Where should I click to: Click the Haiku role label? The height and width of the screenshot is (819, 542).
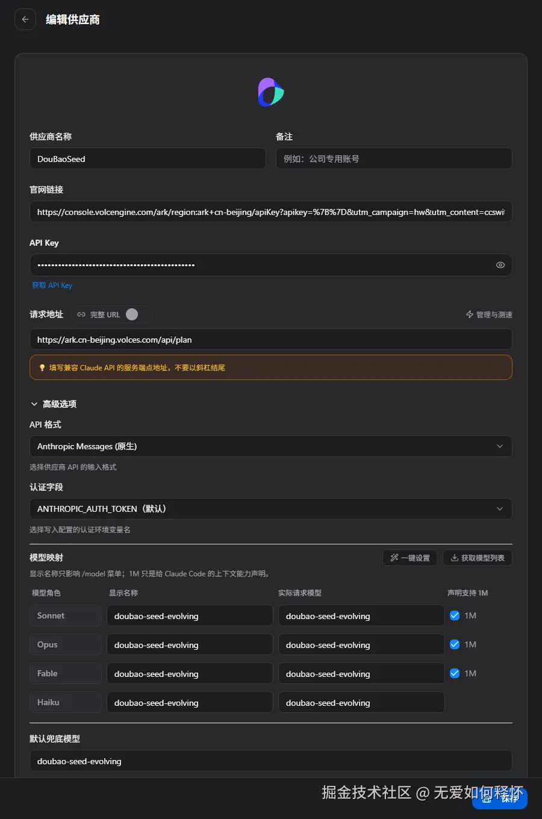pos(66,702)
